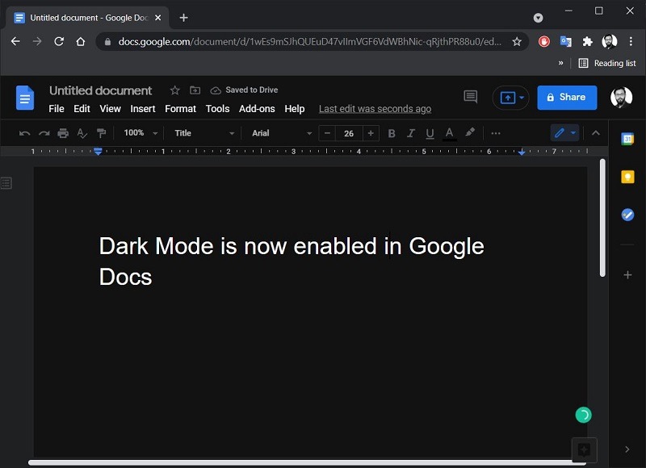Screen dimensions: 646x468
Task: Open the paragraph styles dropdown showing Title
Action: point(202,133)
